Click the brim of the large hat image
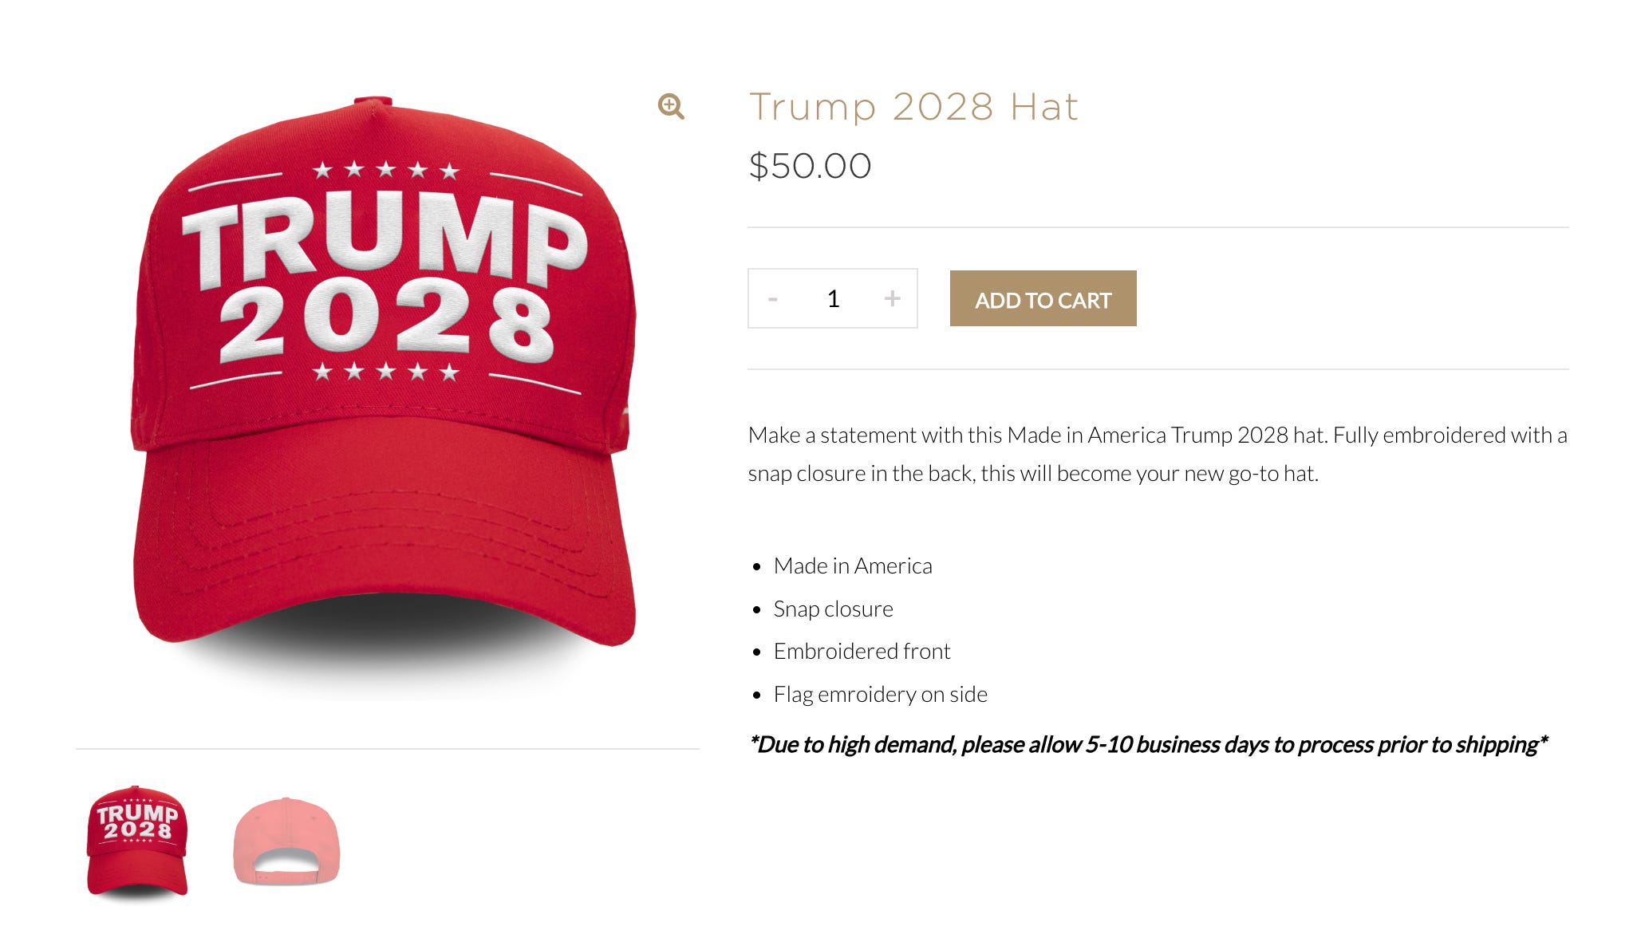 click(x=385, y=542)
